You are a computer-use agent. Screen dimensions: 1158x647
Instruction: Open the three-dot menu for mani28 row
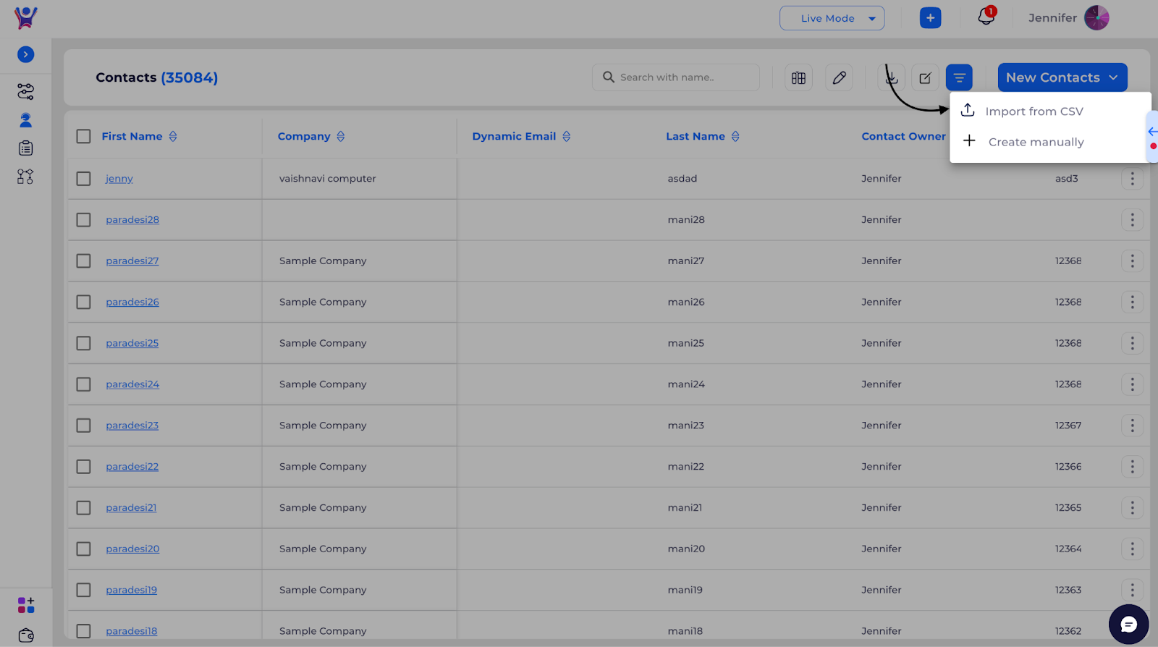pyautogui.click(x=1132, y=219)
